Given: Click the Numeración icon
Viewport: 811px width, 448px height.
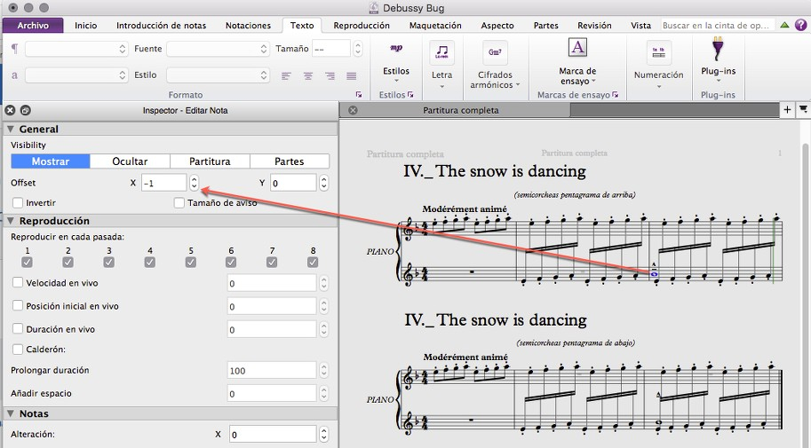Looking at the screenshot, I should [658, 53].
